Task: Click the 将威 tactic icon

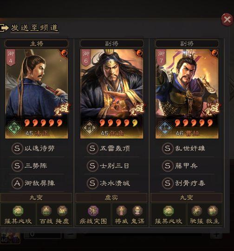Action: tap(121, 211)
